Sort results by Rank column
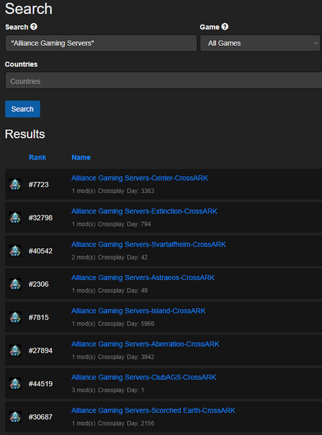Screen dimensions: 322x435 (x=37, y=157)
